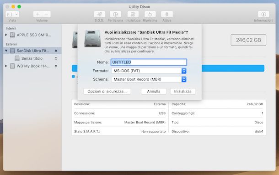Click the Ripristina toolbar icon
Image resolution: width=279 pixels, height=175 pixels.
pos(150,14)
